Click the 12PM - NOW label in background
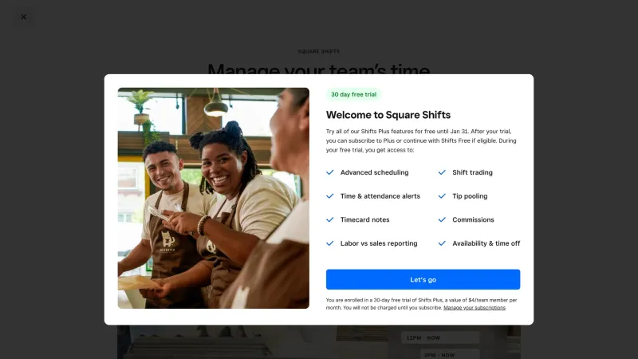638x359 pixels. click(x=423, y=337)
